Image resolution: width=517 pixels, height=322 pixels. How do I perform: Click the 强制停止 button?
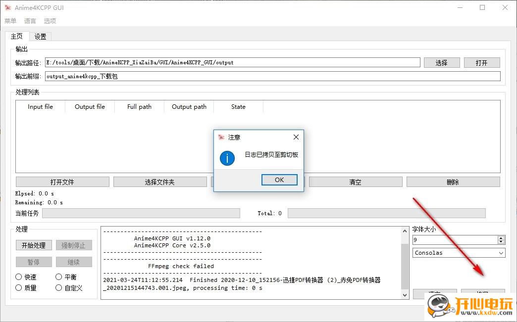tap(73, 245)
